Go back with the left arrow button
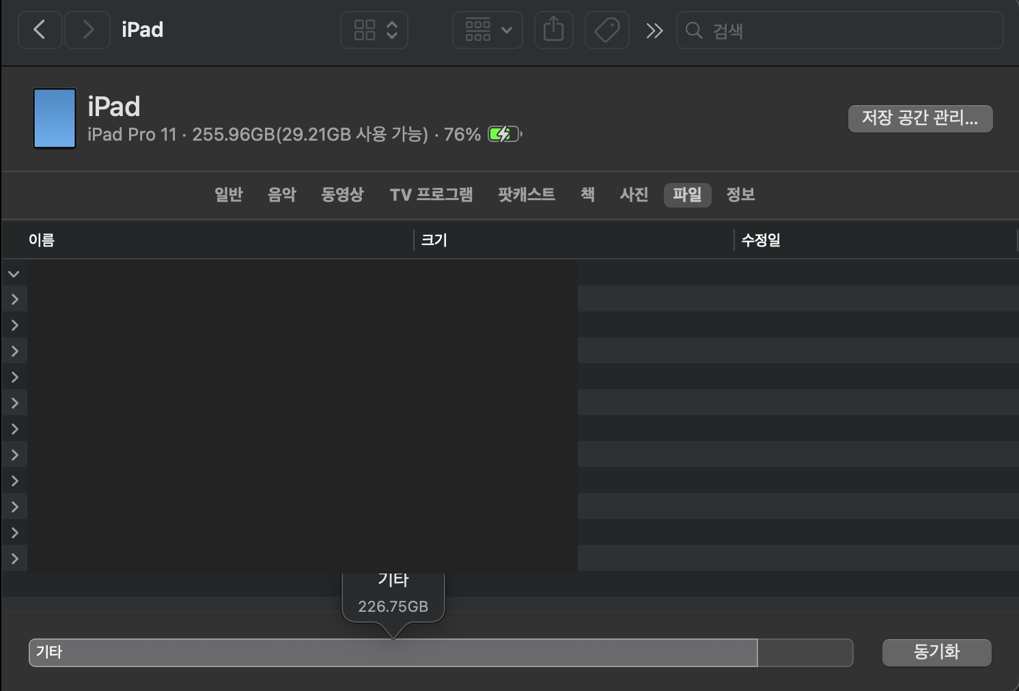Viewport: 1019px width, 691px height. click(x=40, y=30)
